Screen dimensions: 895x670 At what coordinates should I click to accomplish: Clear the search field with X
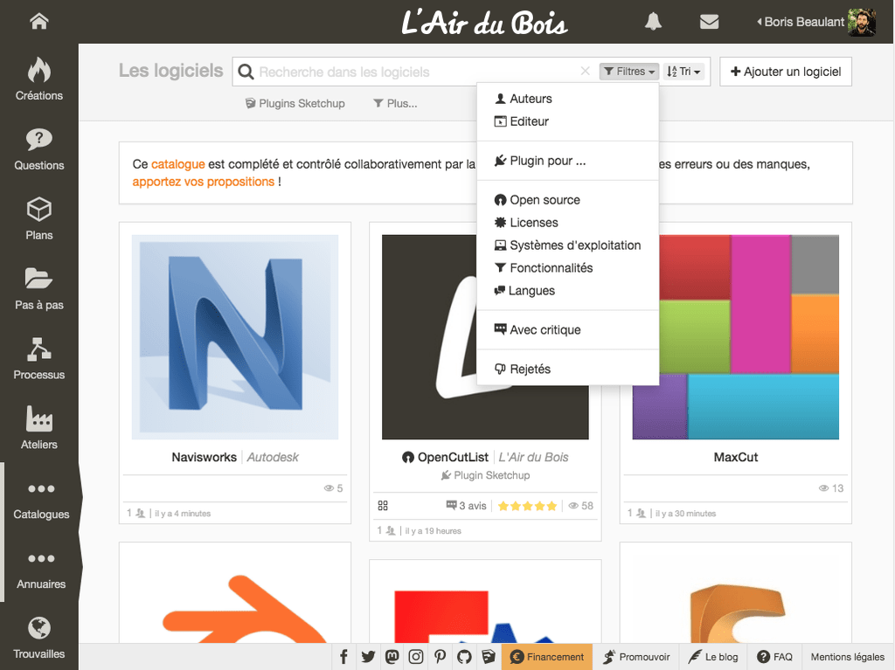(x=585, y=72)
